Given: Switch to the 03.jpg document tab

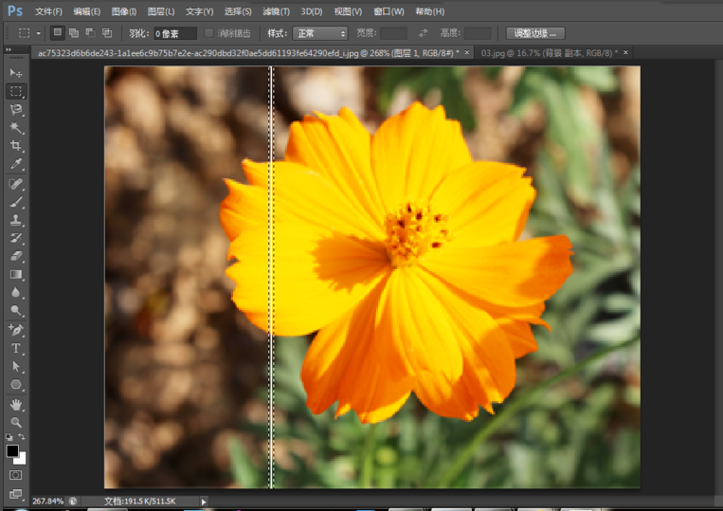Looking at the screenshot, I should [548, 53].
